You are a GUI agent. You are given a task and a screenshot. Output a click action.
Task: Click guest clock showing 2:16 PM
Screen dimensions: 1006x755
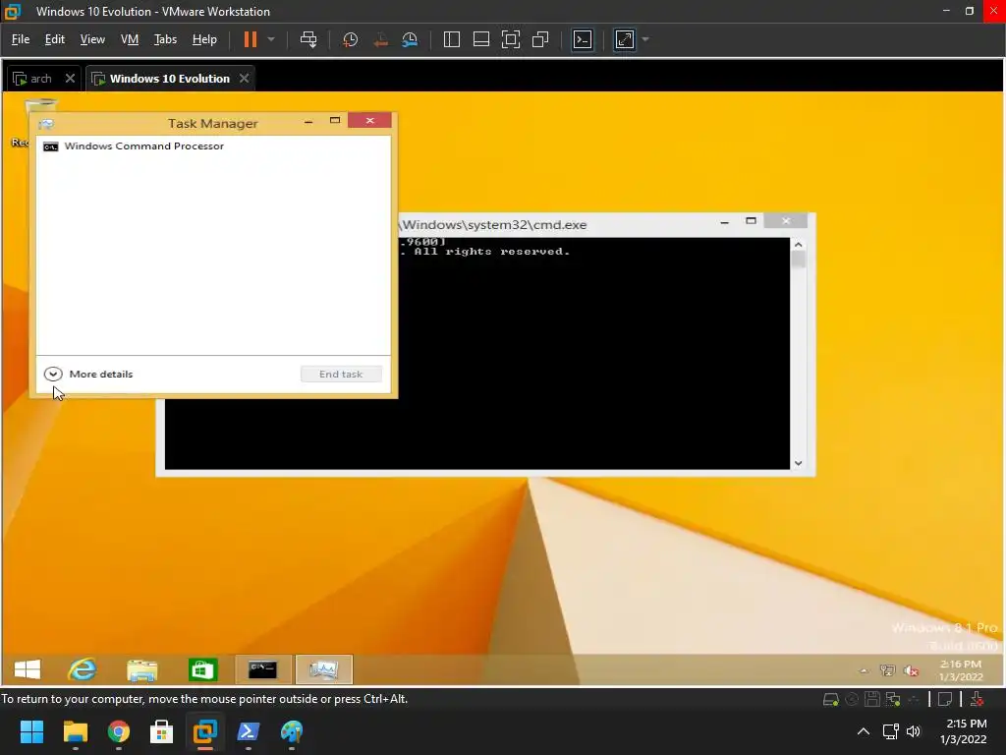coord(961,670)
